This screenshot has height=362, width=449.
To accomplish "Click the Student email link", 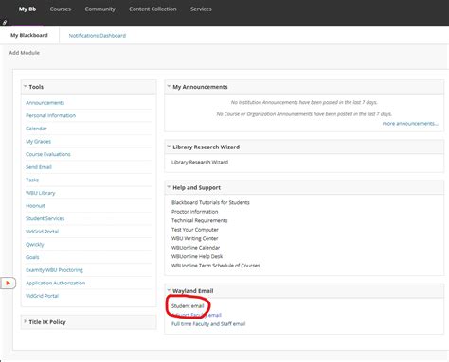I will pyautogui.click(x=188, y=306).
